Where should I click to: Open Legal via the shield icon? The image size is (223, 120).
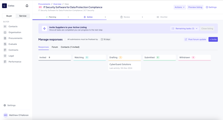5,56
